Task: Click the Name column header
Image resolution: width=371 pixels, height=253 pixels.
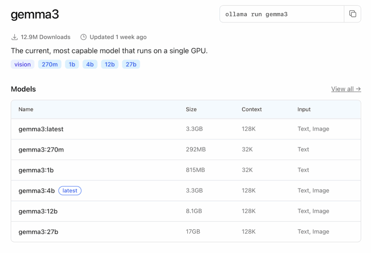Action: [x=26, y=109]
